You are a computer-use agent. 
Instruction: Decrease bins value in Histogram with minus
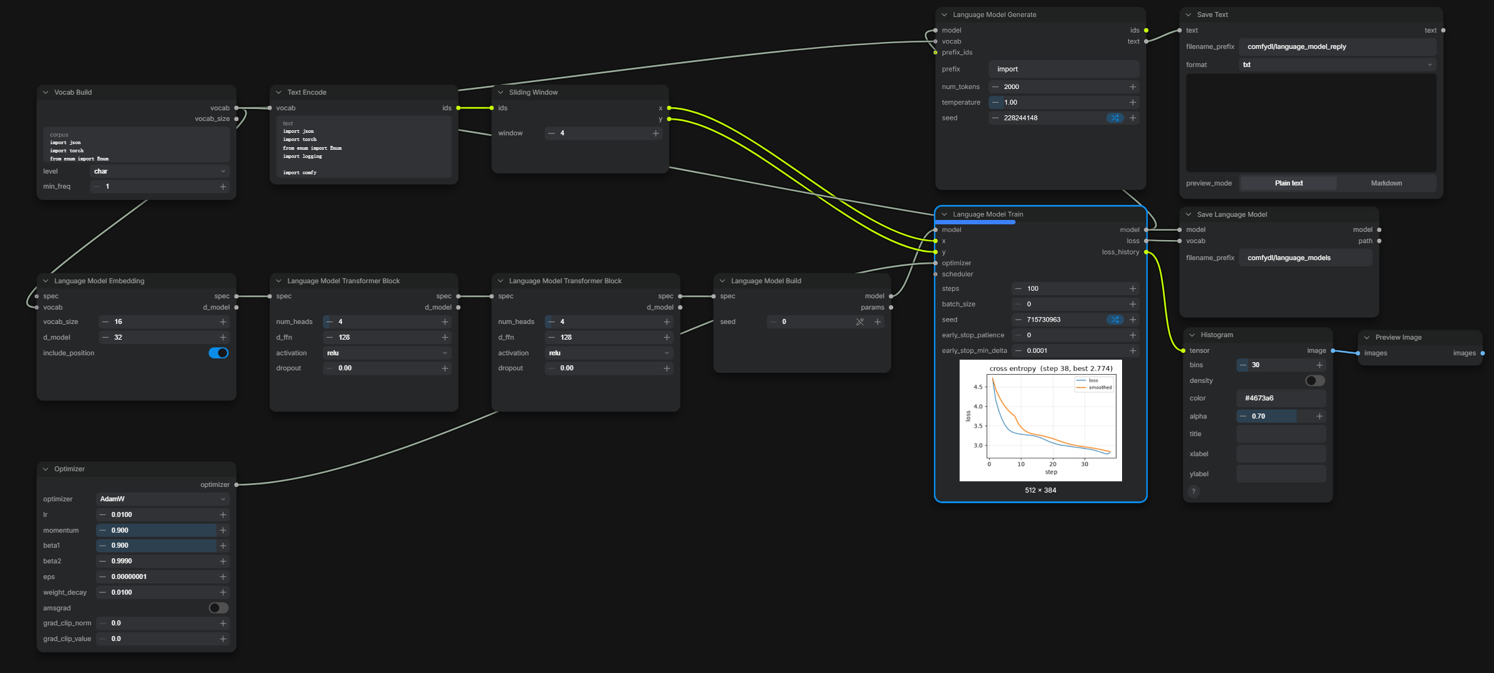pyautogui.click(x=1242, y=365)
